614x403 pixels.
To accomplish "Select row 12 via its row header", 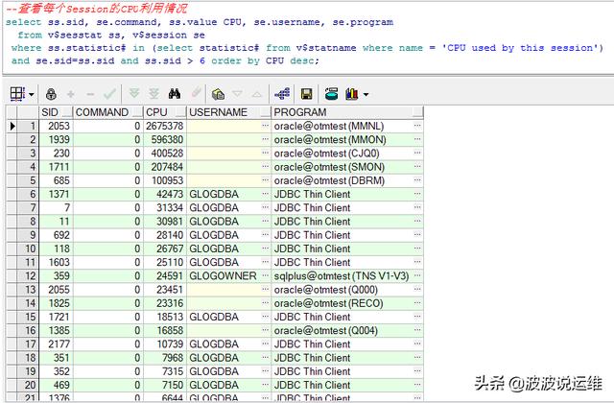I will click(x=28, y=276).
